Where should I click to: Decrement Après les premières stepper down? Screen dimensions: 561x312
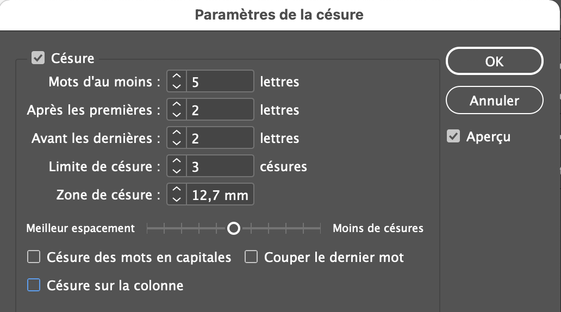(176, 114)
